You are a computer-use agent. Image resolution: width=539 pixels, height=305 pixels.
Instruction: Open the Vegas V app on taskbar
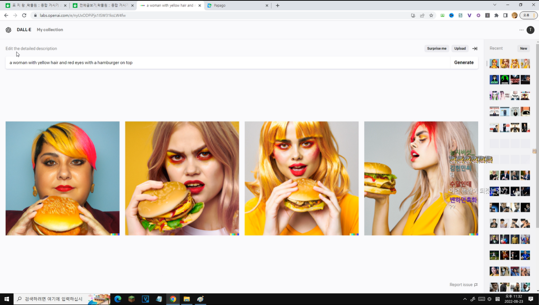point(145,299)
